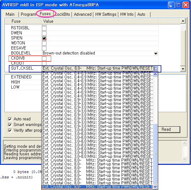Click the 'Leaving programming' log line
Screen dimensions: 191x190
pos(22,158)
